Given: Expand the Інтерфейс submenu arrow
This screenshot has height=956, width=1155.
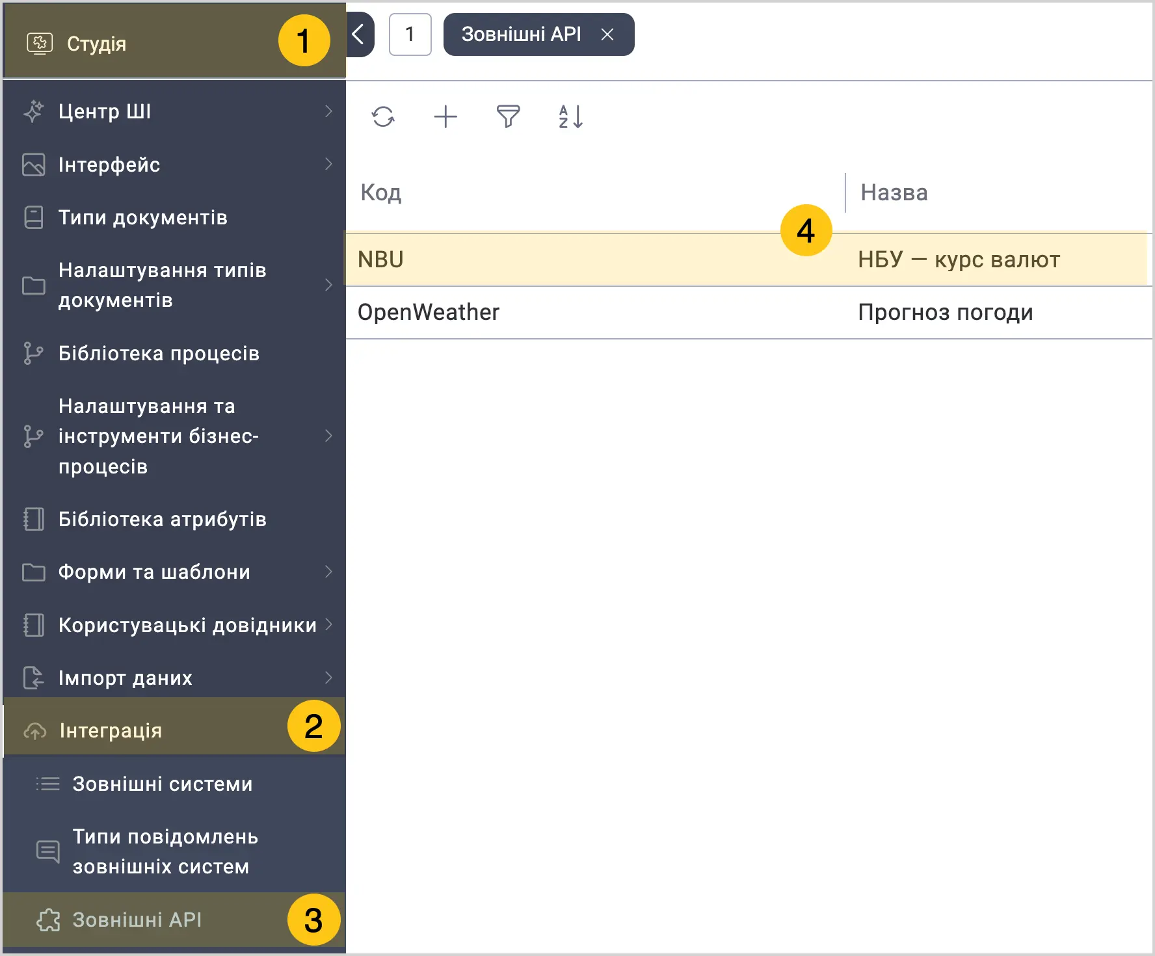Looking at the screenshot, I should [x=328, y=165].
